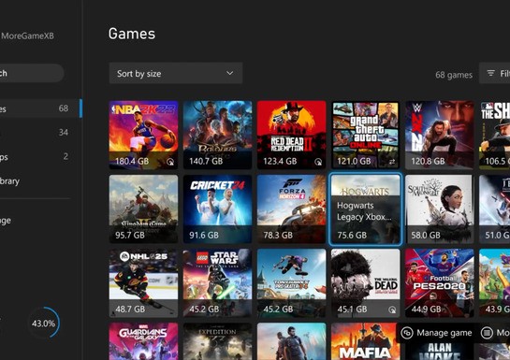Select the NBA 2K22 game tile
510x360 pixels.
point(143,135)
